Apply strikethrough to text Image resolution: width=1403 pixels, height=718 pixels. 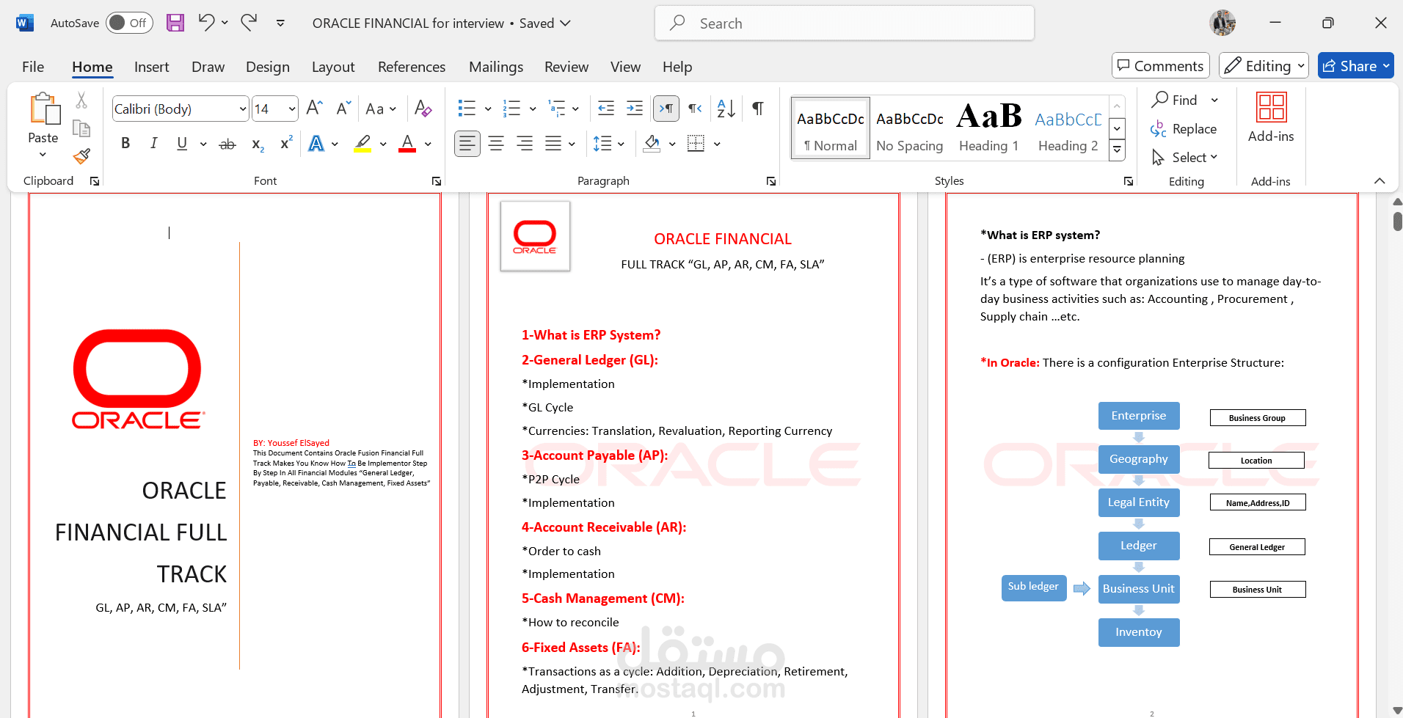(227, 144)
